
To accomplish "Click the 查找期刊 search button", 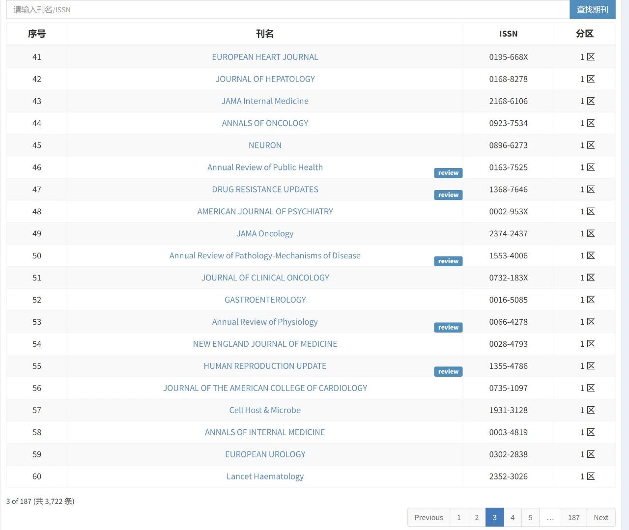I will tap(592, 9).
